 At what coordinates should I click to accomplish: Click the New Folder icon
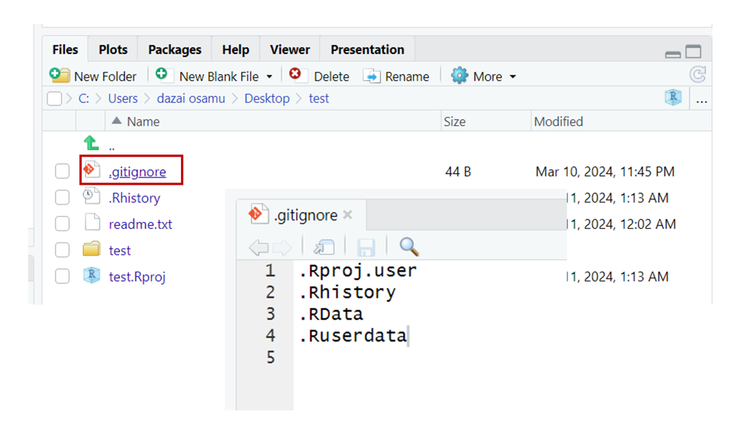coord(59,76)
